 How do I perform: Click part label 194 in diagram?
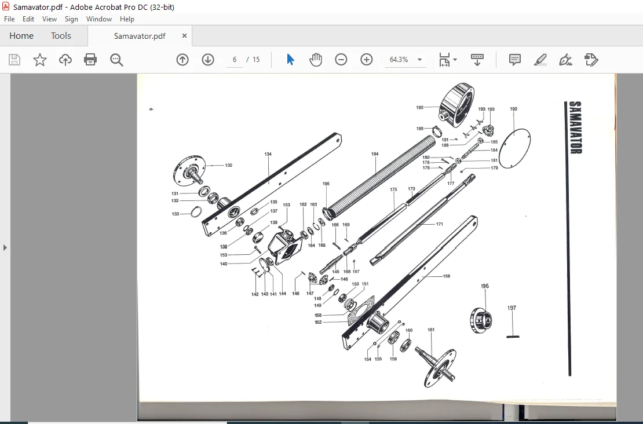click(375, 154)
